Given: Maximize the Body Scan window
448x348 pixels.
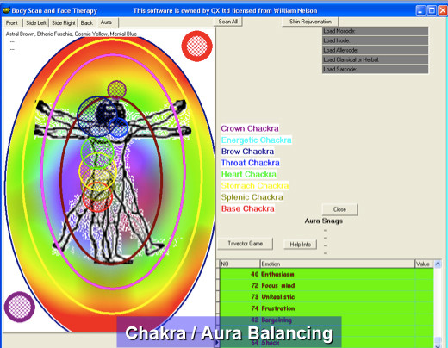Looking at the screenshot, I should pos(432,10).
